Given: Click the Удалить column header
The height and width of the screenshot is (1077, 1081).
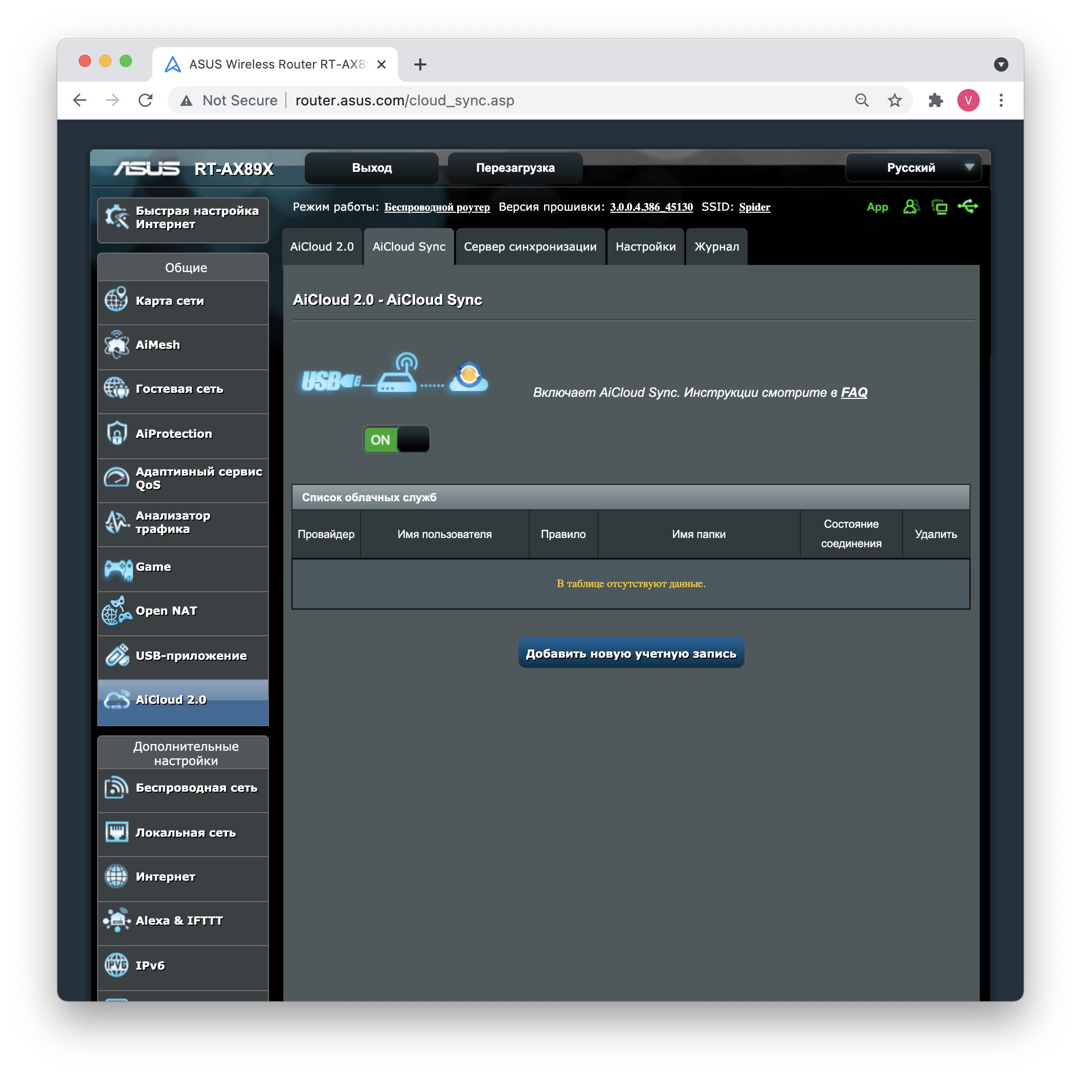Looking at the screenshot, I should [936, 534].
